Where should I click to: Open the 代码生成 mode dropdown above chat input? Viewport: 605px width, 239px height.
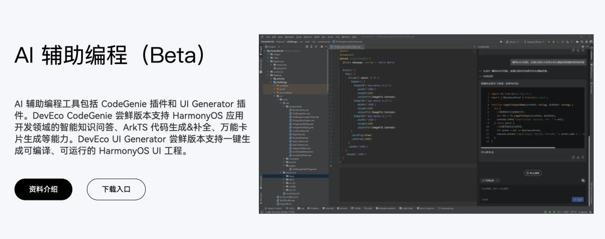pyautogui.click(x=490, y=180)
